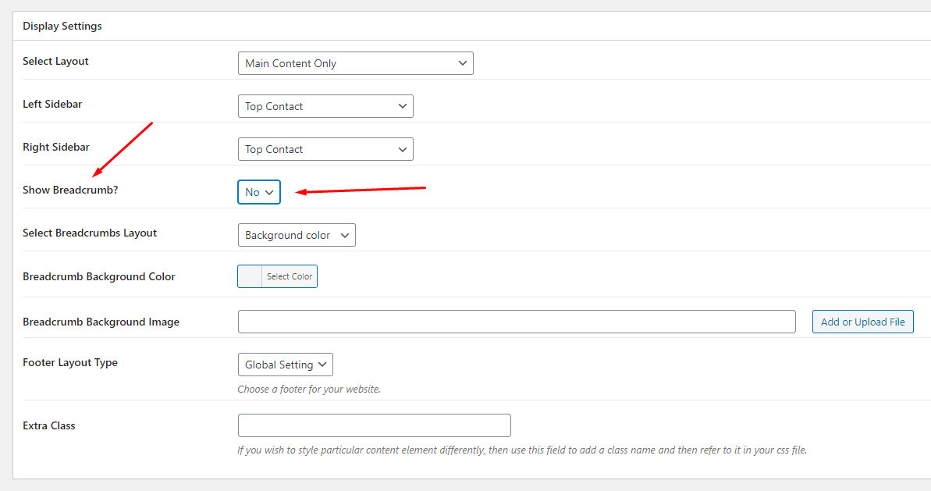
Task: Open the Right Sidebar dropdown
Action: pos(325,149)
